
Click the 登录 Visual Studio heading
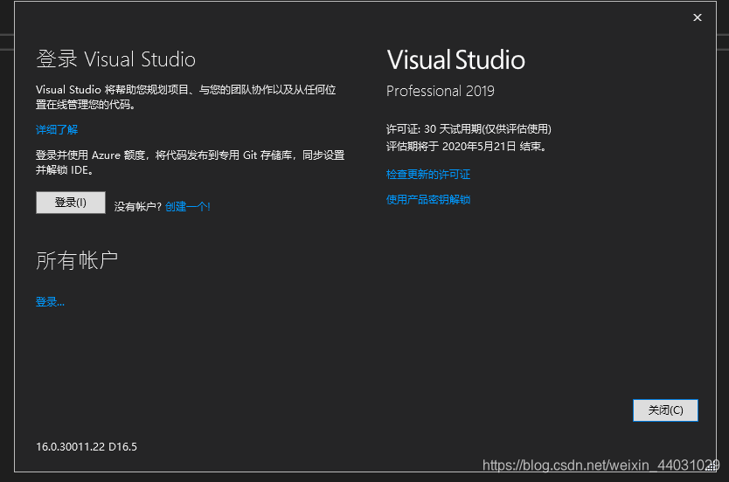point(115,59)
